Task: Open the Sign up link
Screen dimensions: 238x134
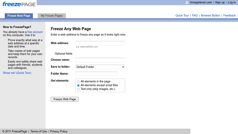Action: click(x=220, y=2)
